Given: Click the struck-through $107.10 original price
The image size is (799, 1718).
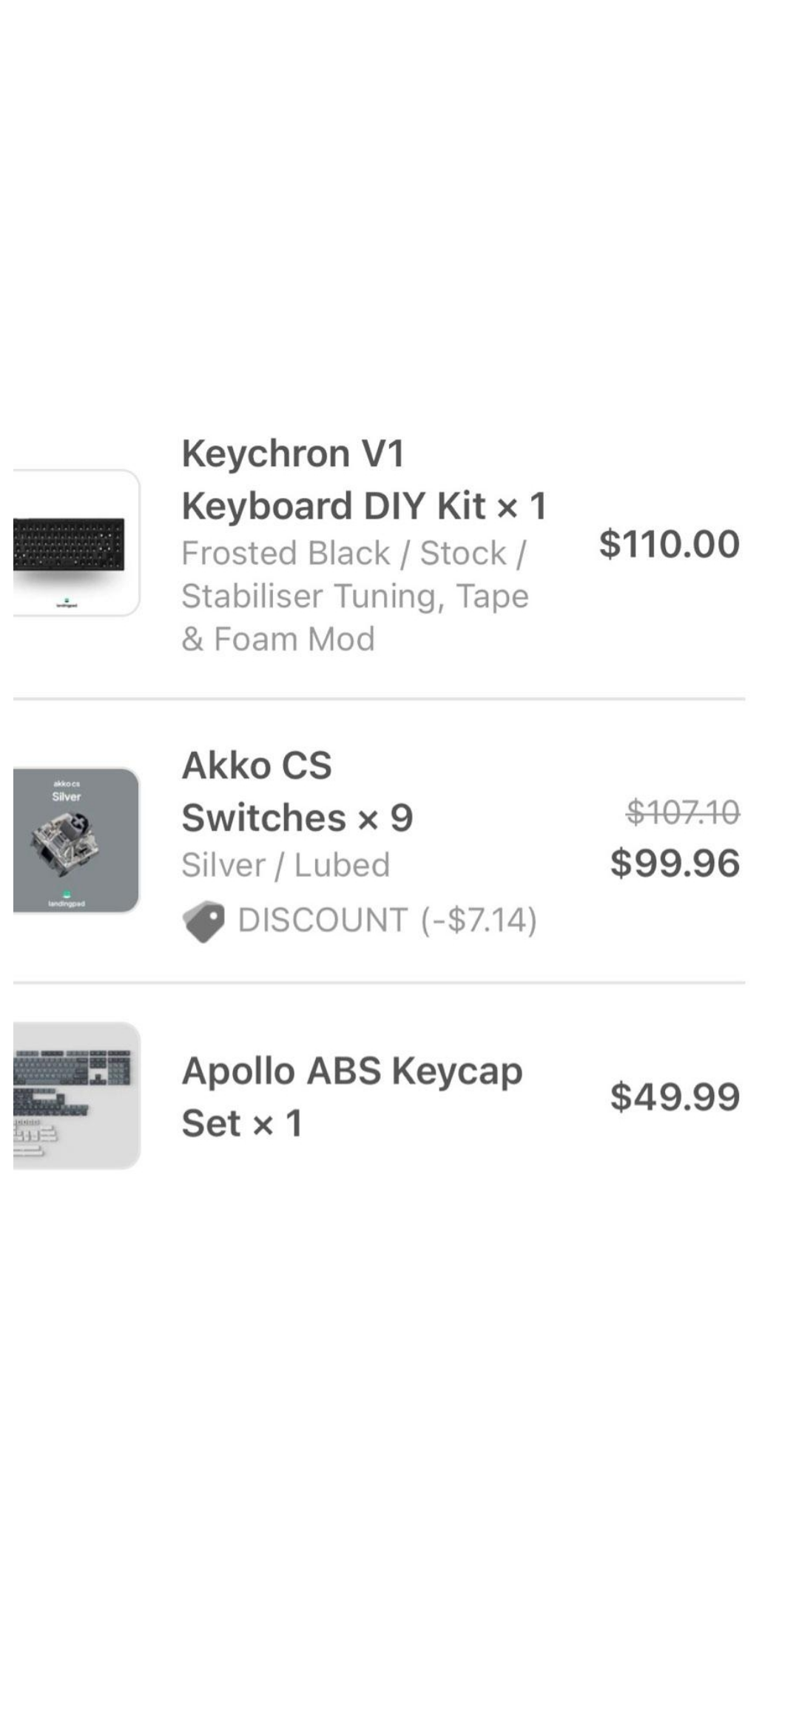Looking at the screenshot, I should (x=682, y=812).
